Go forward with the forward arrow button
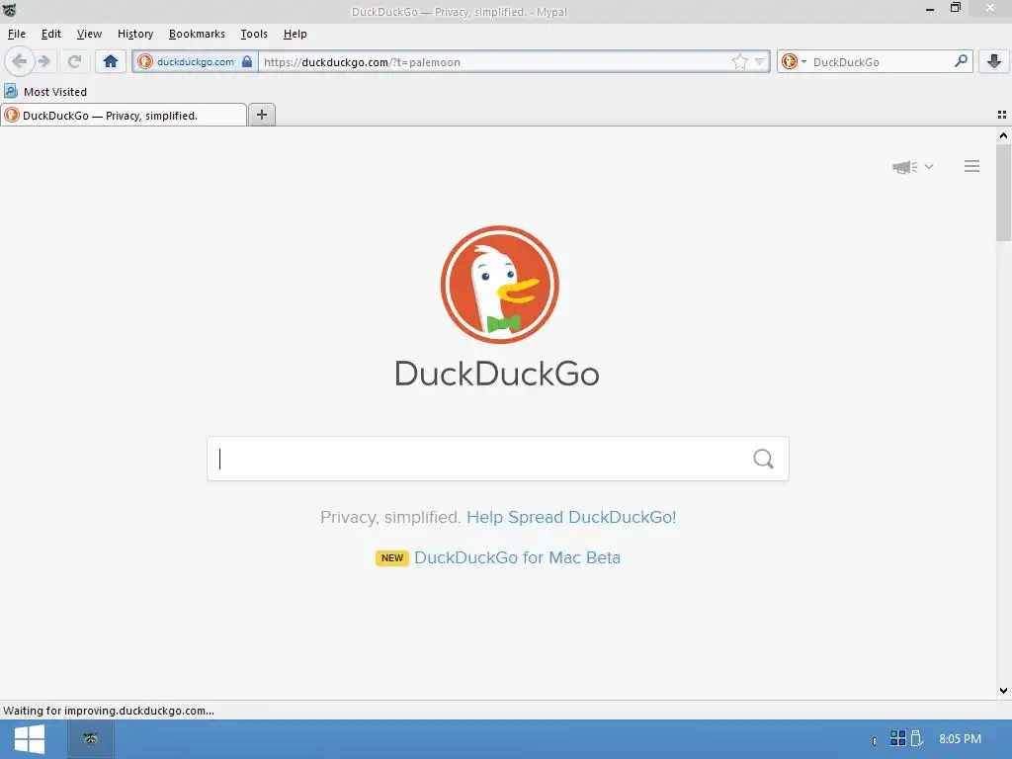Viewport: 1012px width, 759px height. pyautogui.click(x=44, y=61)
